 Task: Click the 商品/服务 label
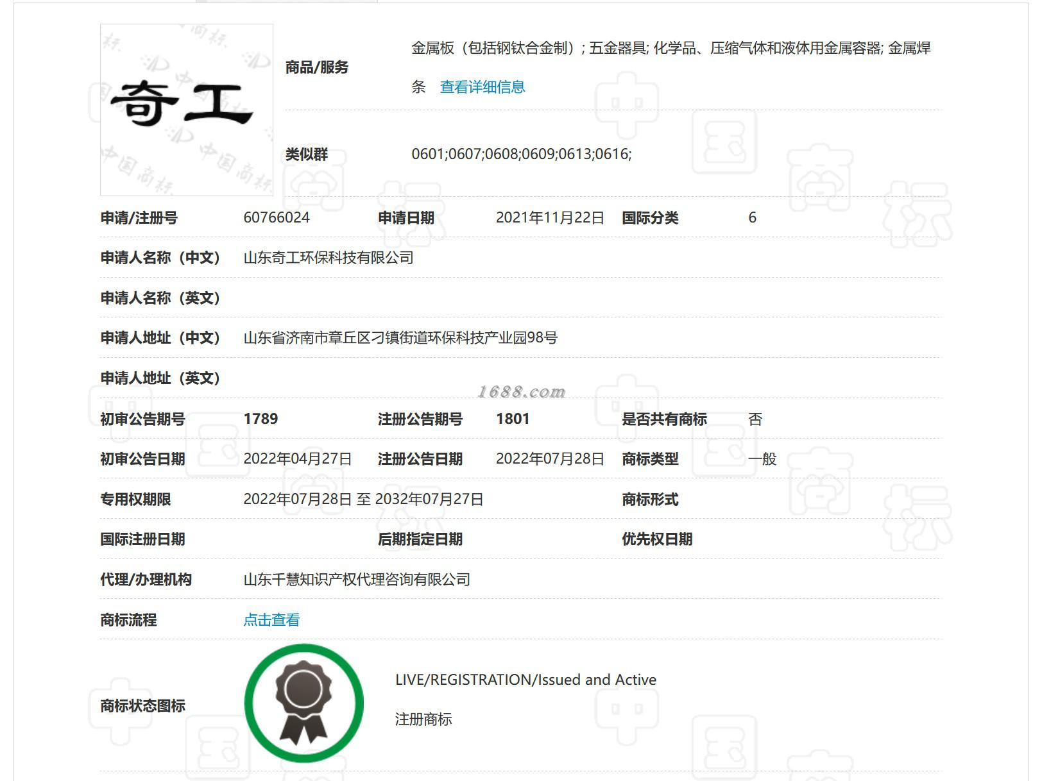(x=317, y=67)
